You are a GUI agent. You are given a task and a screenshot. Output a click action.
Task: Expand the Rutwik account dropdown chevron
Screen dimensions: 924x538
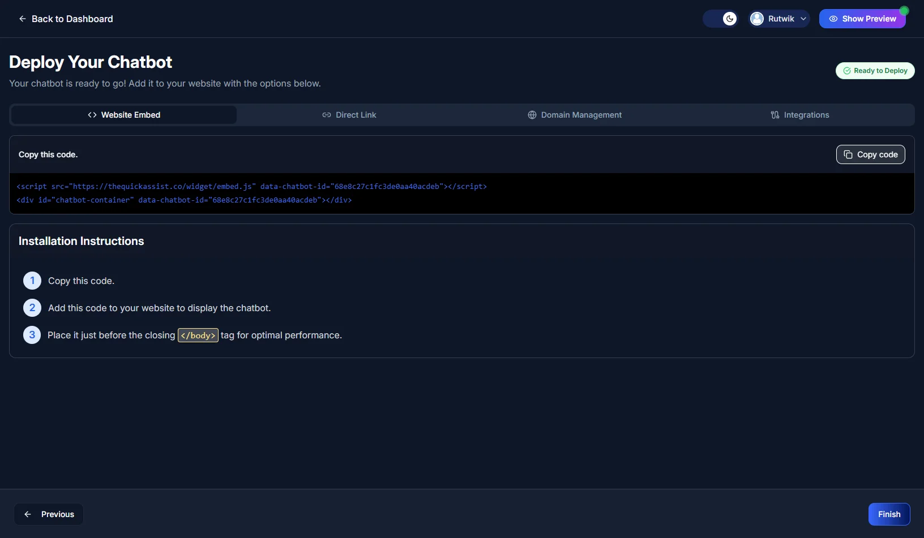pos(803,19)
